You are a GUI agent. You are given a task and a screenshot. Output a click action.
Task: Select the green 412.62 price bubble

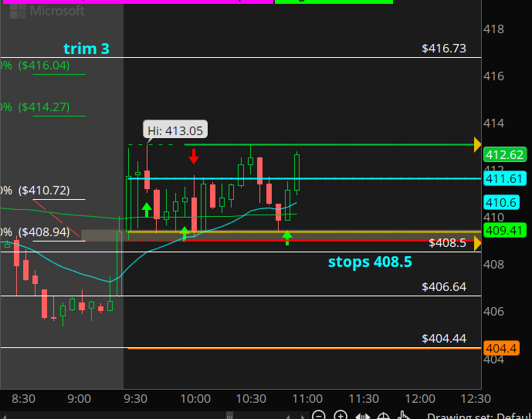505,154
